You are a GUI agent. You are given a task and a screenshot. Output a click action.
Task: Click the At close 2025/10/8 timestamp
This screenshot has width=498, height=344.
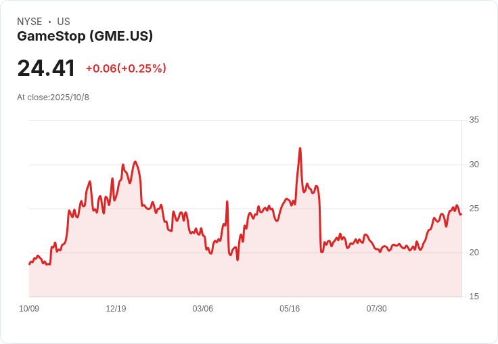pyautogui.click(x=53, y=98)
